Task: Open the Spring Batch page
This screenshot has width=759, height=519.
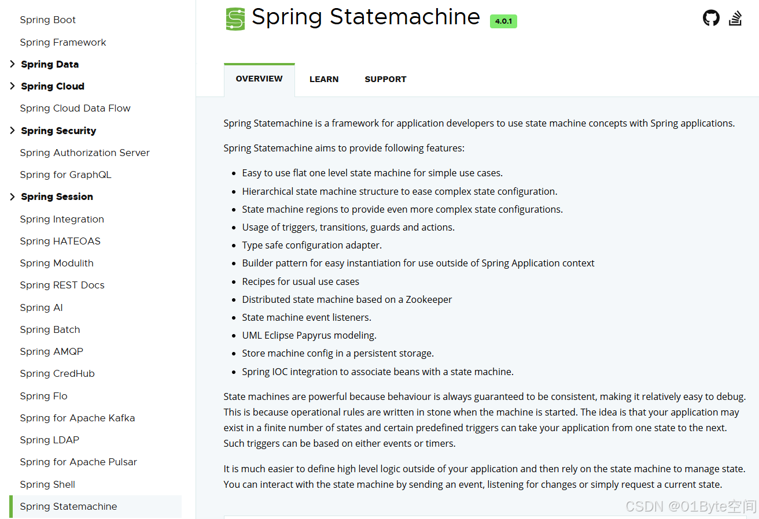Action: 50,329
